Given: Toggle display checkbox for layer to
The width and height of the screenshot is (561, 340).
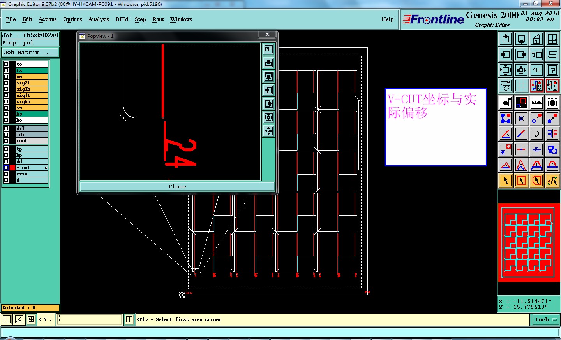Looking at the screenshot, I should [6, 64].
